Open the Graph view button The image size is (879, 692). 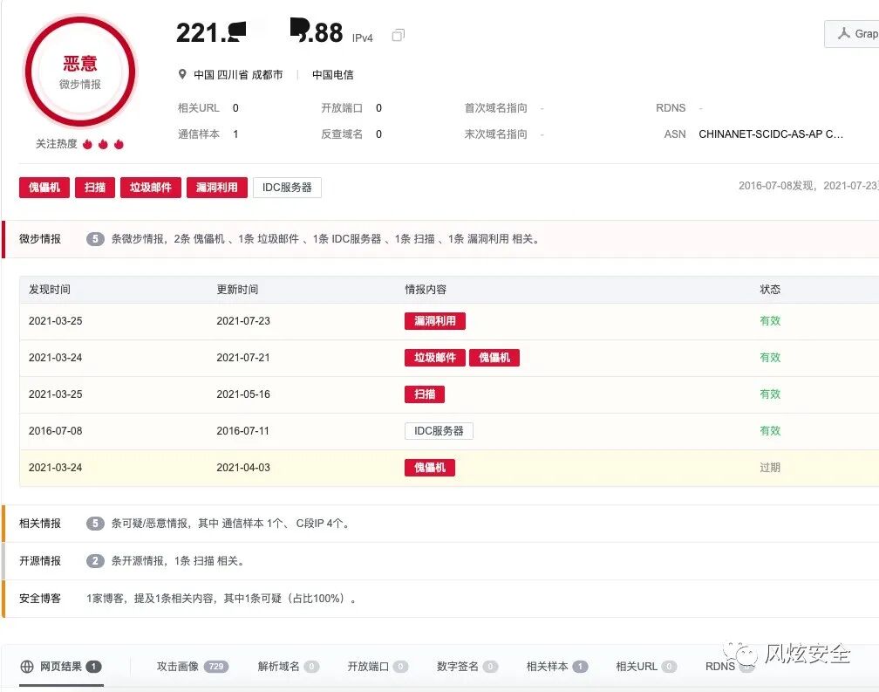857,34
